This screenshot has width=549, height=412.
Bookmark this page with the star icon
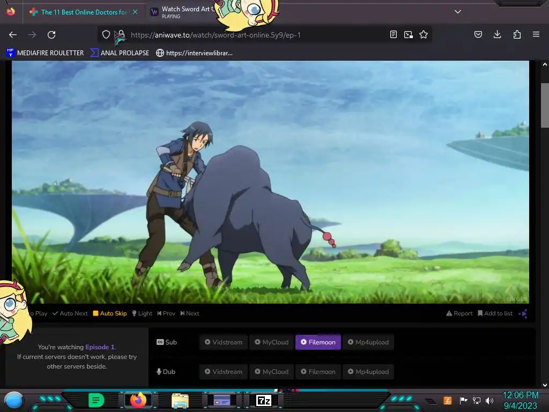point(424,35)
